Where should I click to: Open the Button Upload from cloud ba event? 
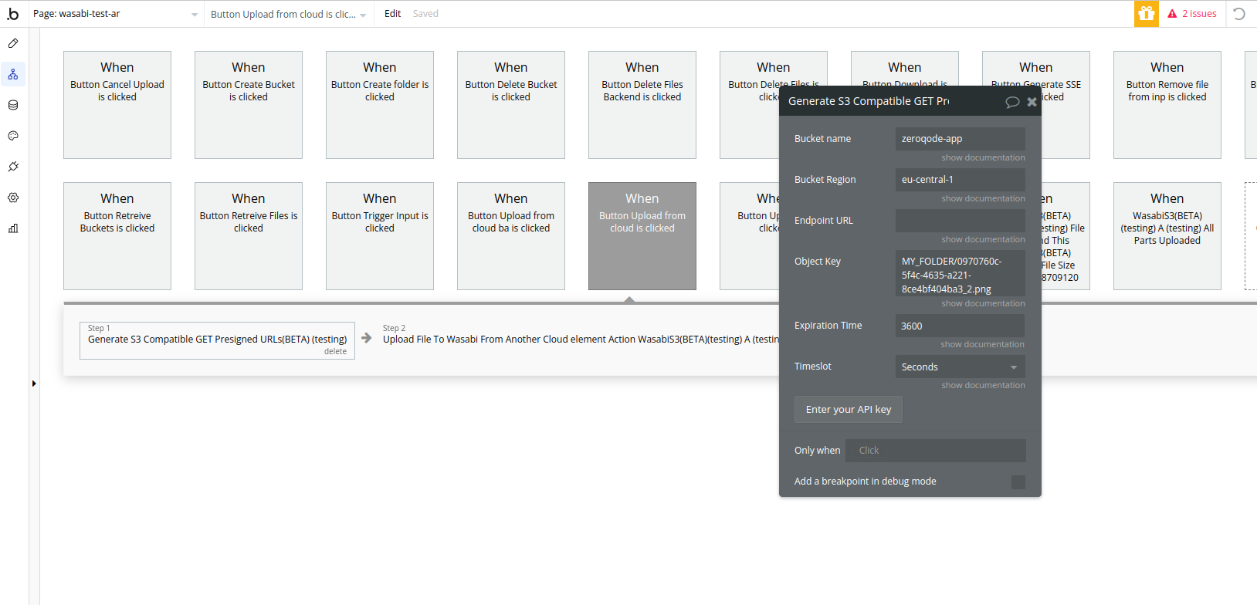pos(511,236)
